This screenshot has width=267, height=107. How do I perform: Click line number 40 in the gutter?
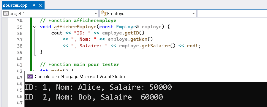[20, 59]
